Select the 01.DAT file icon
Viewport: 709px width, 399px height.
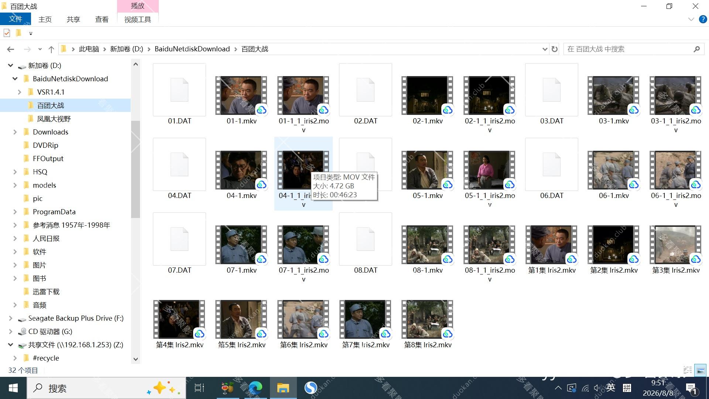tap(179, 90)
